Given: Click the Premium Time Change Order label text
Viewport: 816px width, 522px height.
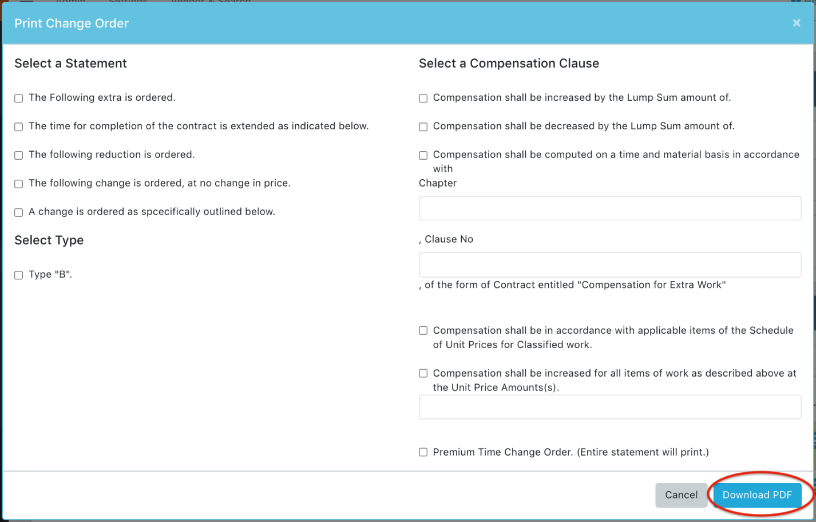Looking at the screenshot, I should (x=571, y=452).
